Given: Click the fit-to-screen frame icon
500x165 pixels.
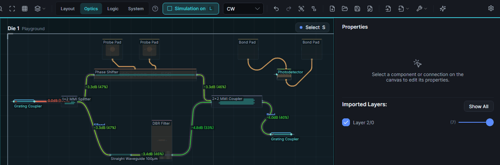Looking at the screenshot, I should (x=12, y=9).
